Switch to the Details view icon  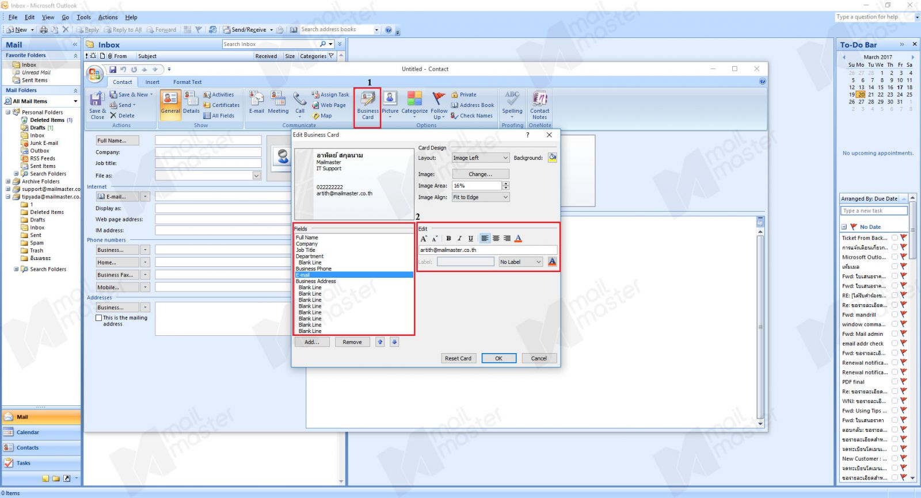point(191,98)
